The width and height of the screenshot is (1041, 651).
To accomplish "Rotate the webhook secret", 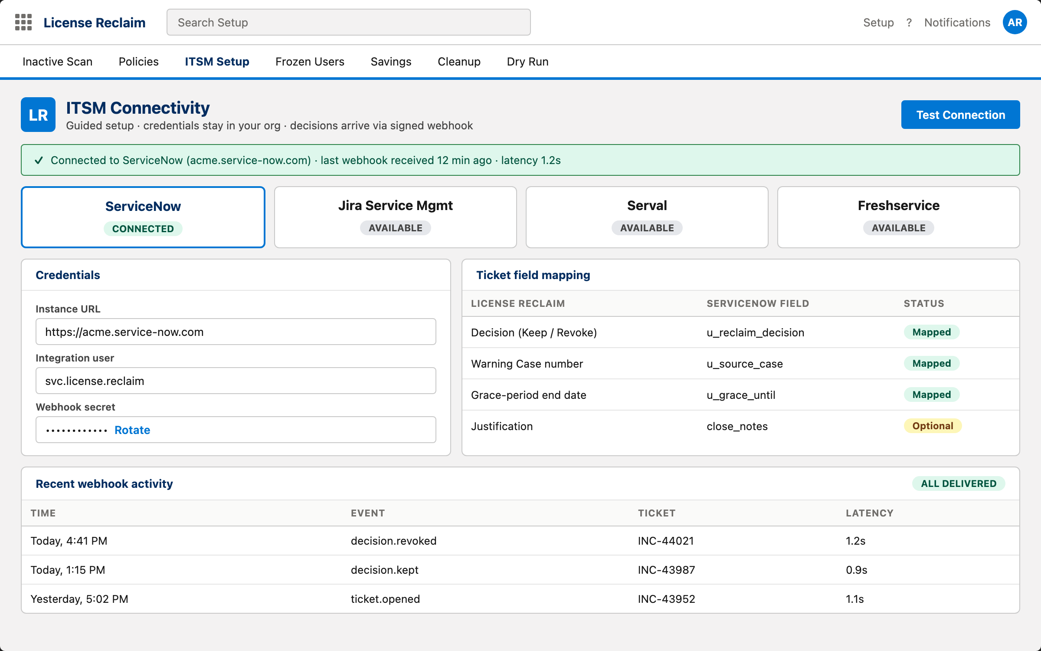I will tap(132, 430).
